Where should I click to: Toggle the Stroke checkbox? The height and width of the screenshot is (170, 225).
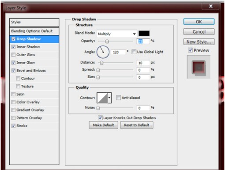[13, 126]
